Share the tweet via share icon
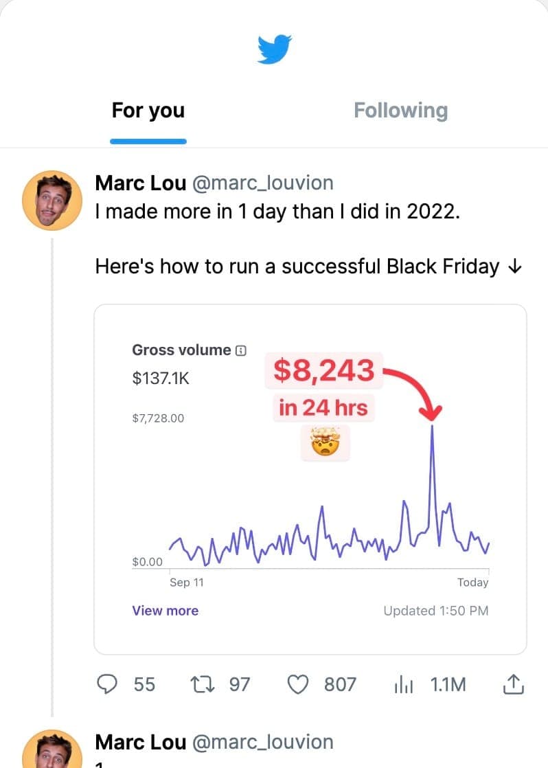Viewport: 548px width, 768px height. pyautogui.click(x=514, y=684)
